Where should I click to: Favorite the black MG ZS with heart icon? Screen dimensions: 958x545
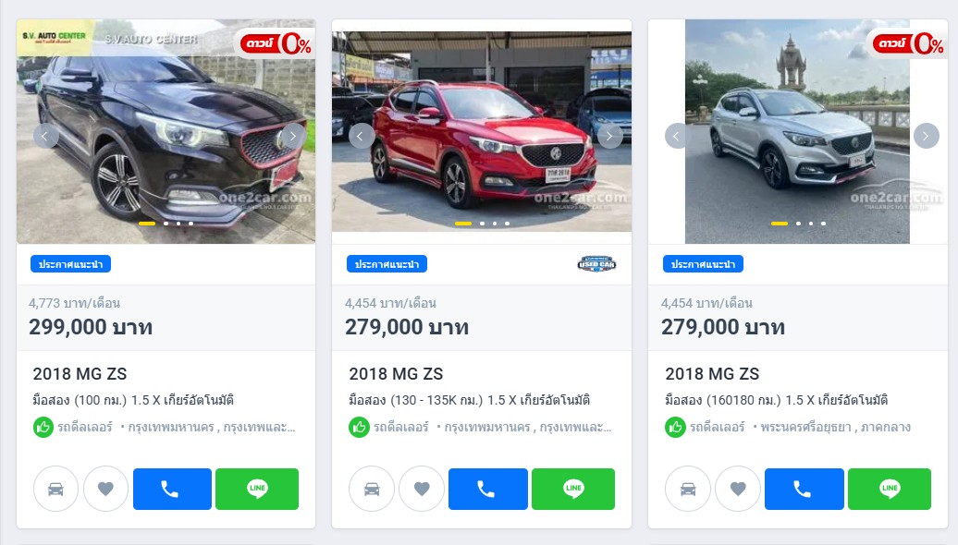click(x=105, y=489)
